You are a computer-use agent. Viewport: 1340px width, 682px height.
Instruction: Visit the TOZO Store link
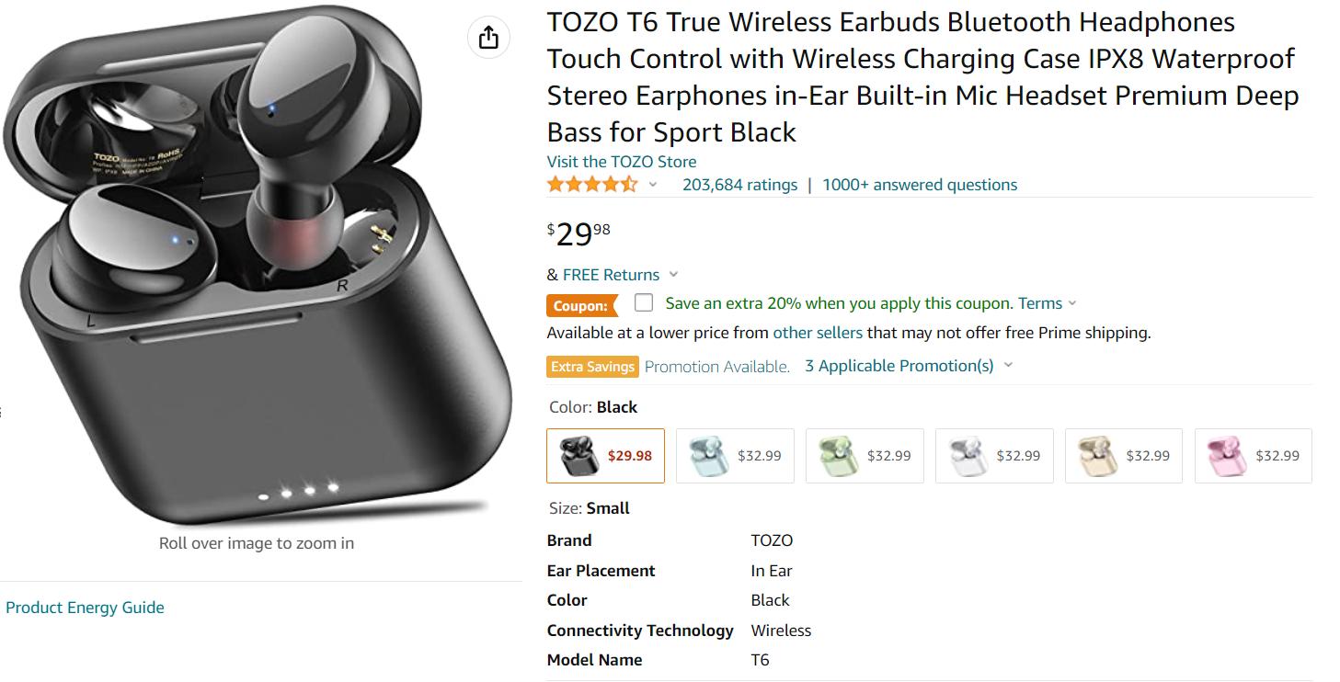point(621,162)
